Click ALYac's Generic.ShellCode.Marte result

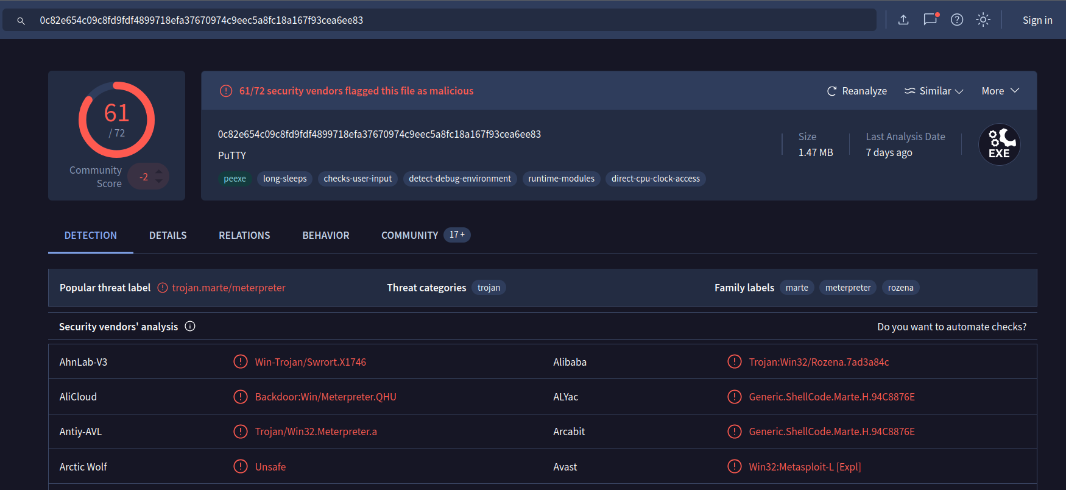(x=831, y=397)
